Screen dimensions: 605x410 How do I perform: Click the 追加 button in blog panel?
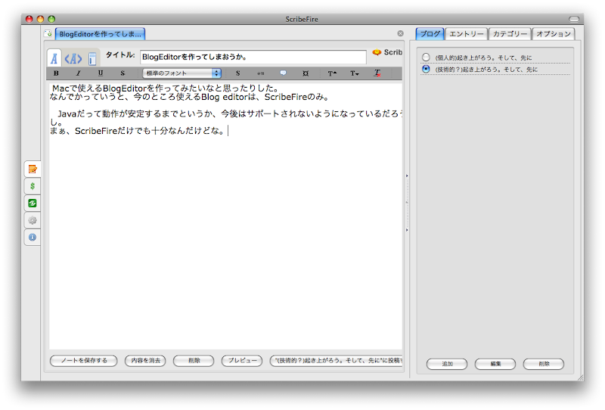[447, 364]
